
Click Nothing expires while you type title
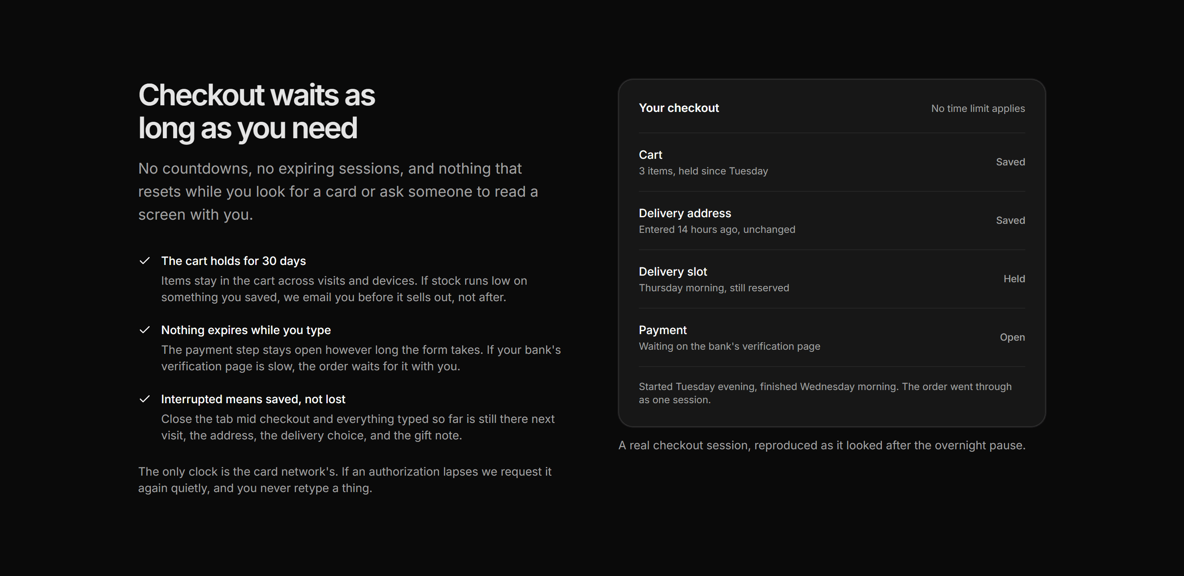click(246, 330)
